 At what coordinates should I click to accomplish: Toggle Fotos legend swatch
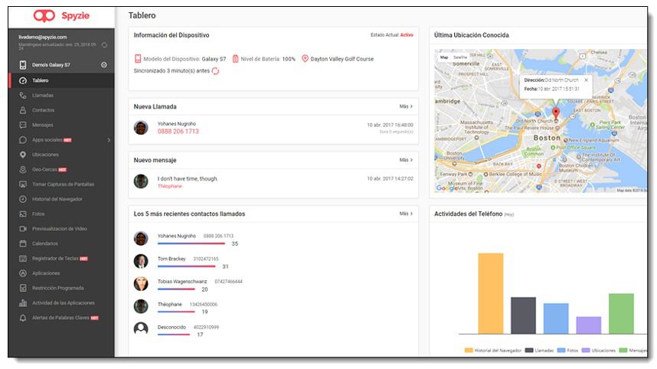click(561, 350)
